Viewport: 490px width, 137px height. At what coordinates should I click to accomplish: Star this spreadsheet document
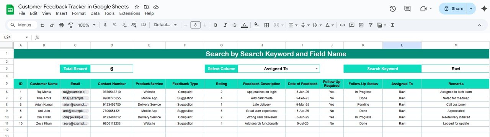tap(137, 7)
